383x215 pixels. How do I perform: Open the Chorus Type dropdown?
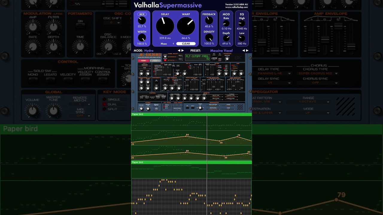pos(231,97)
